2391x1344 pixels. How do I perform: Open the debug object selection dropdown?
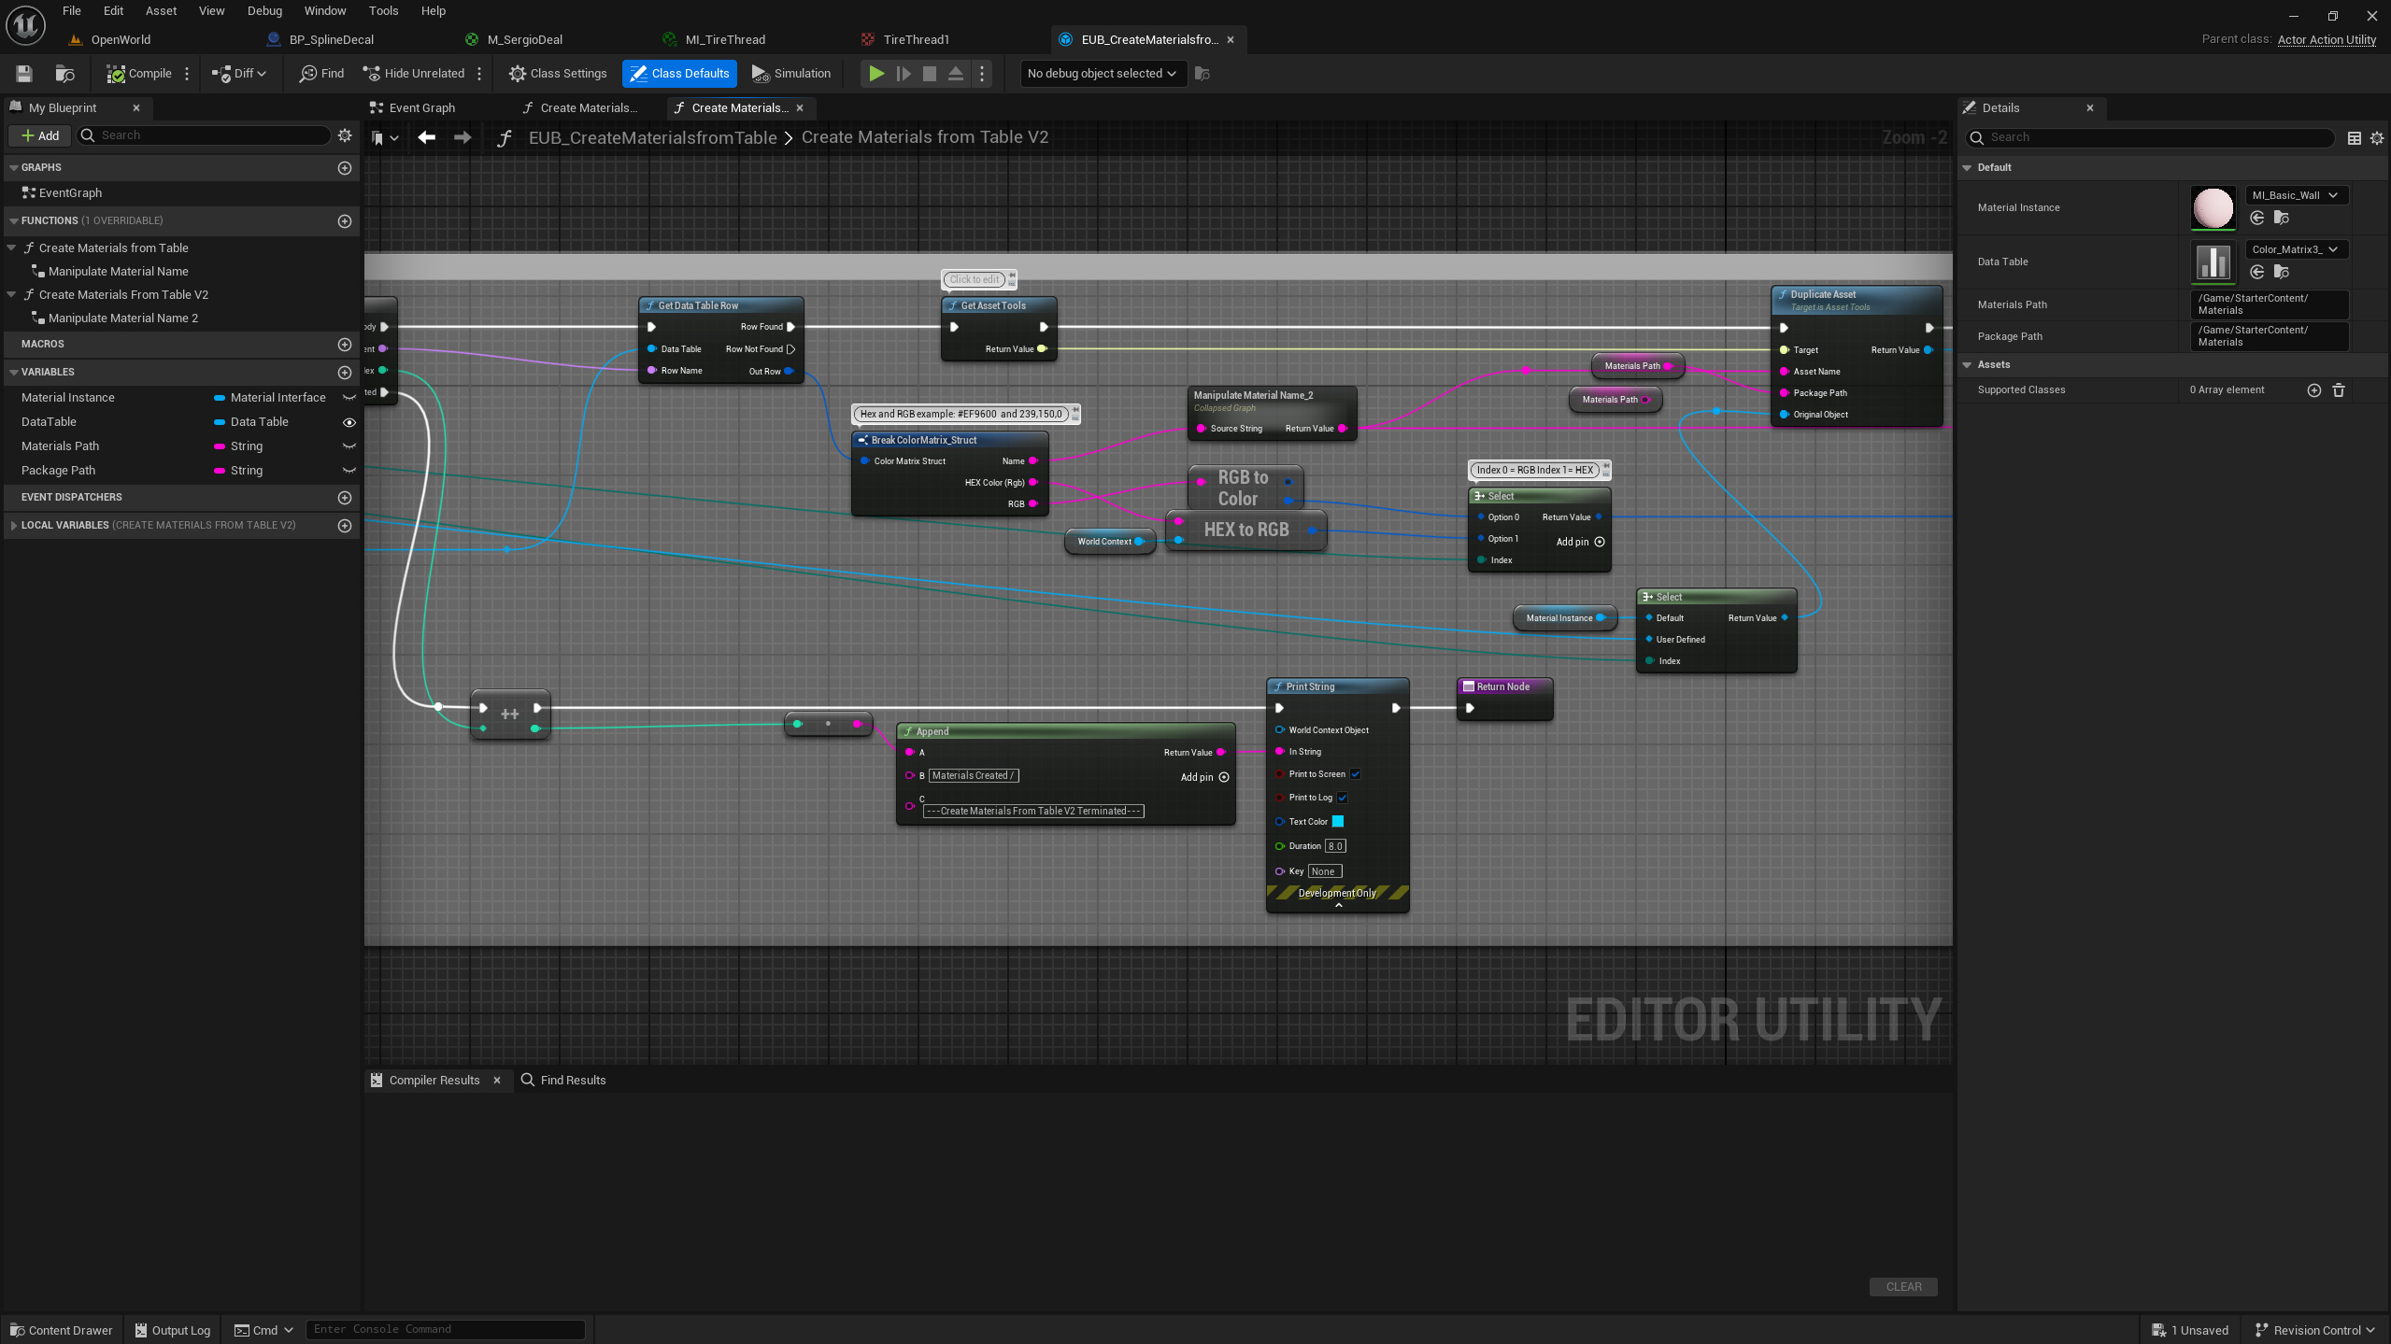pos(1101,73)
